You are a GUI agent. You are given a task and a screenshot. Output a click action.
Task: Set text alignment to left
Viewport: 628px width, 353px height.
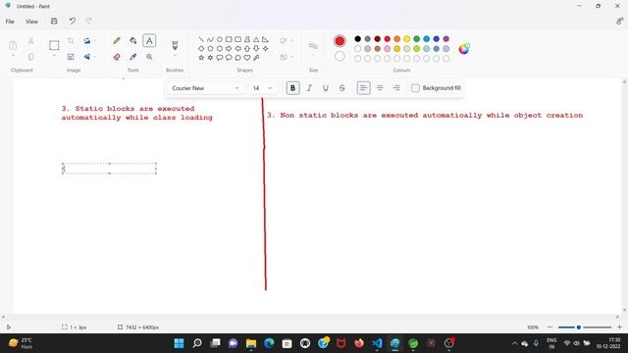pyautogui.click(x=363, y=88)
